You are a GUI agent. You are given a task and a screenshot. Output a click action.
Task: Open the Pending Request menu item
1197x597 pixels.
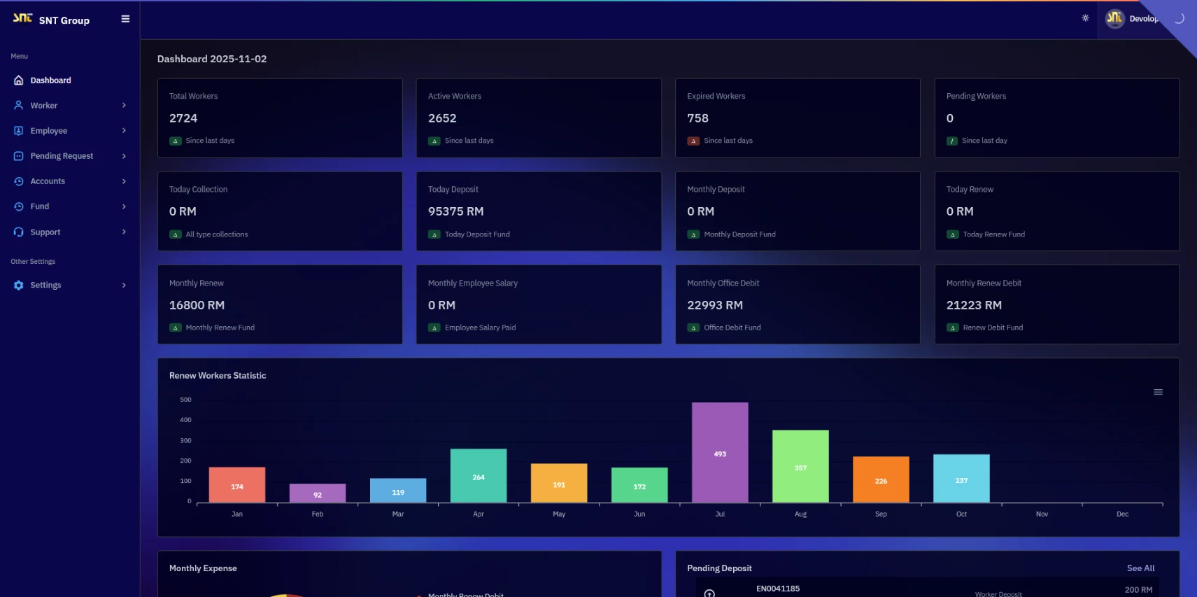[62, 156]
